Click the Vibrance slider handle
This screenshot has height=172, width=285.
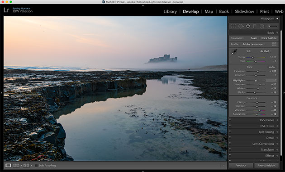(x=259, y=110)
